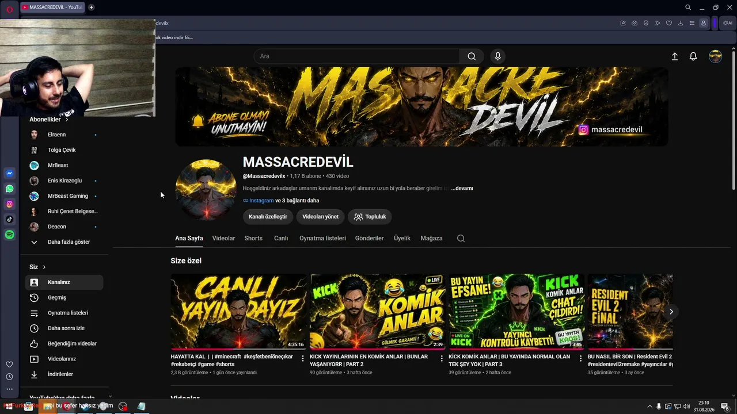Open TikTok in the Opera sidebar
The height and width of the screenshot is (414, 737).
pyautogui.click(x=10, y=219)
